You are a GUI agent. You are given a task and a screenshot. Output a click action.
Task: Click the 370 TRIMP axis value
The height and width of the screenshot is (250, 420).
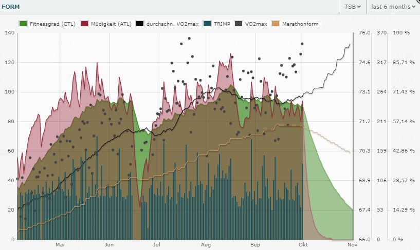381,33
